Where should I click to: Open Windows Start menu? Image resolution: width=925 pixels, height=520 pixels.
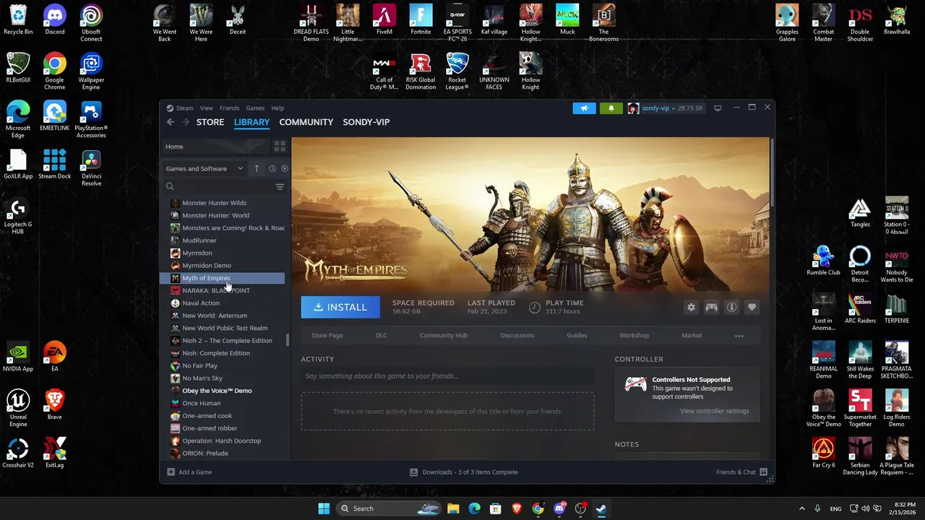click(324, 508)
